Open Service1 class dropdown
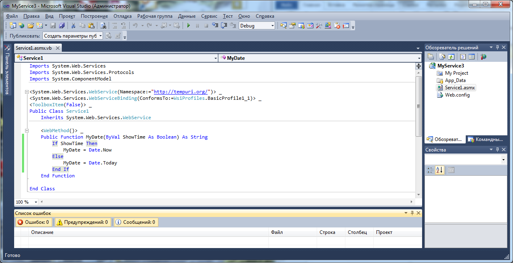Image resolution: width=513 pixels, height=263 pixels. [216, 58]
